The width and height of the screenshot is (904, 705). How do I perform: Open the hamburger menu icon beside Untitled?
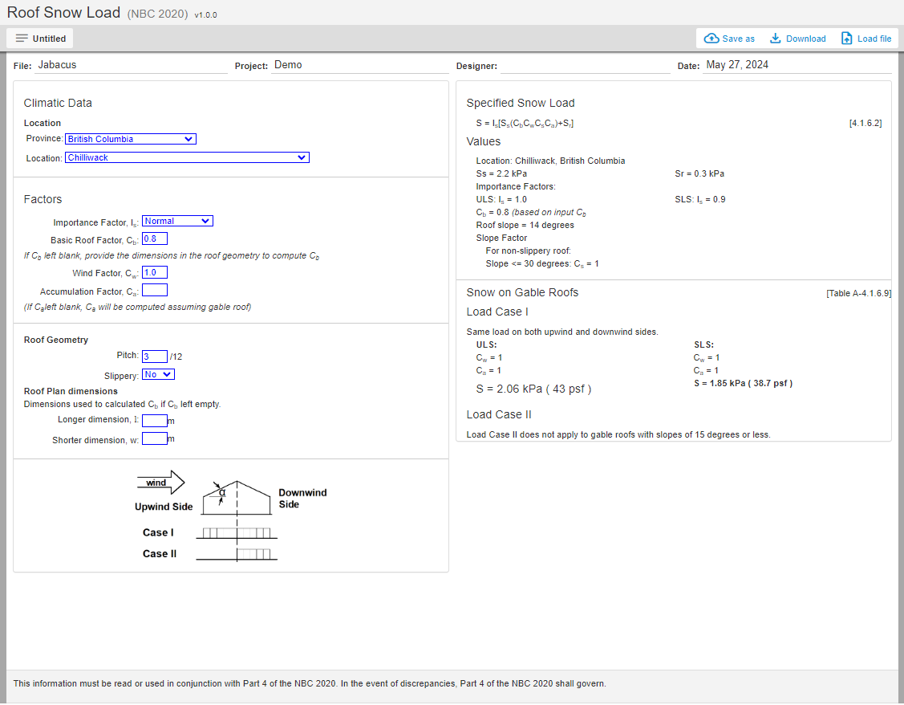coord(22,39)
